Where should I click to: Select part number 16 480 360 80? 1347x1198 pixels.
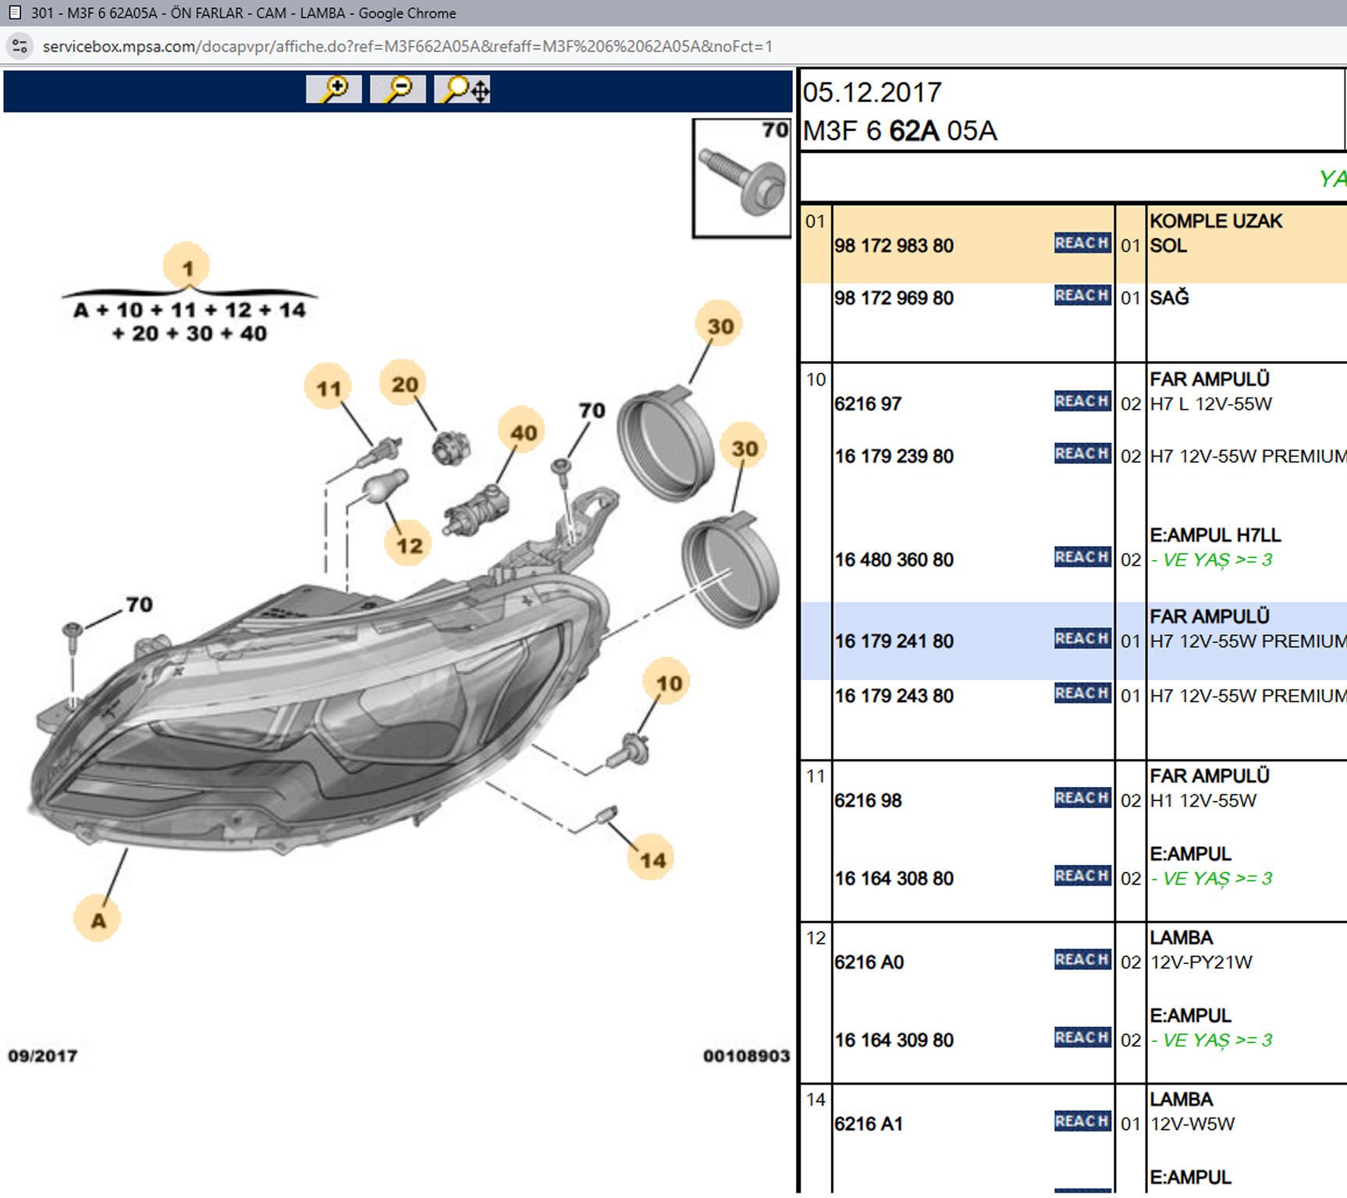pos(894,560)
